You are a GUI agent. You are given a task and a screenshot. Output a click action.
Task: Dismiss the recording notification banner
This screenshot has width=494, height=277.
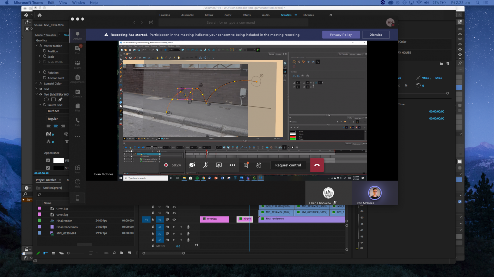(375, 35)
